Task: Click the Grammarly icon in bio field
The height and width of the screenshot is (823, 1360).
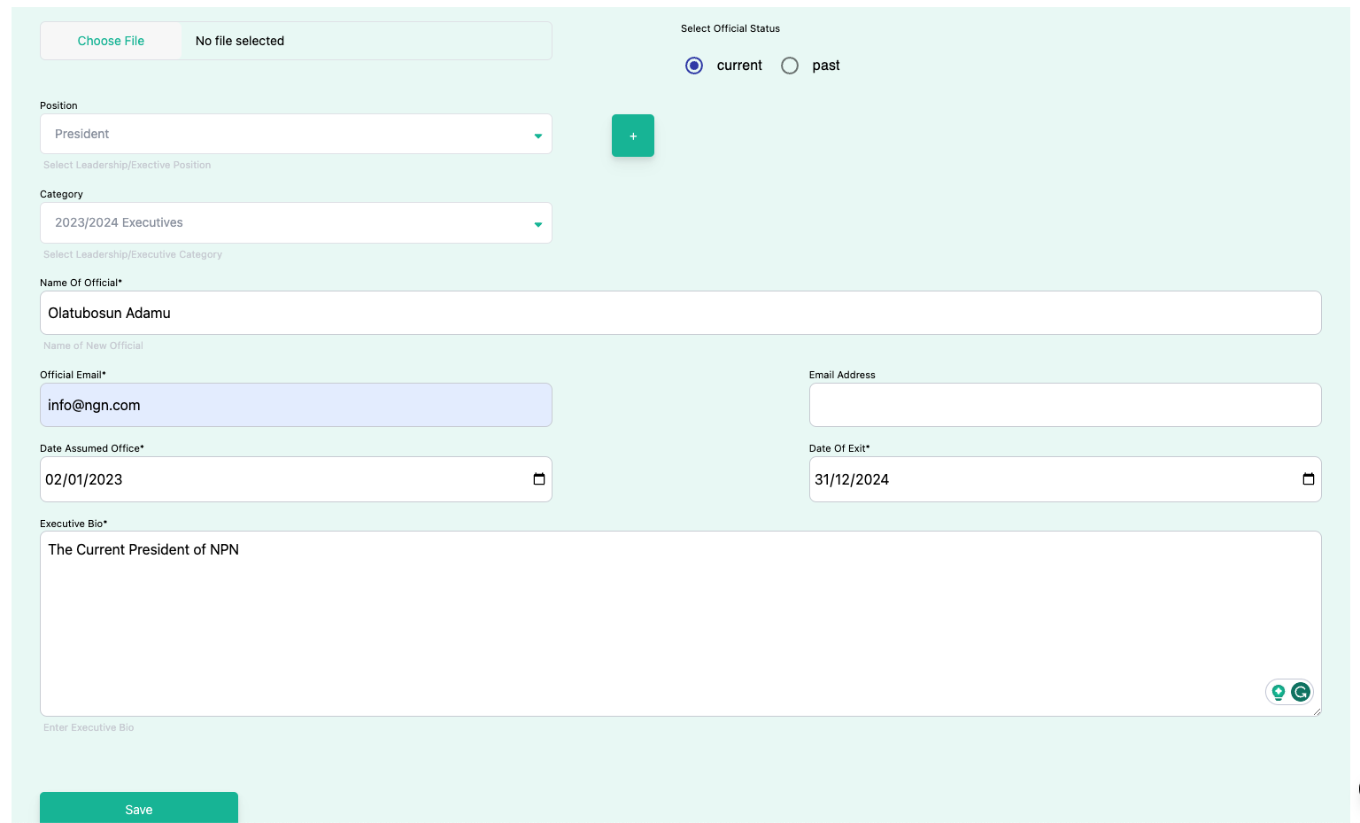Action: click(x=1300, y=692)
